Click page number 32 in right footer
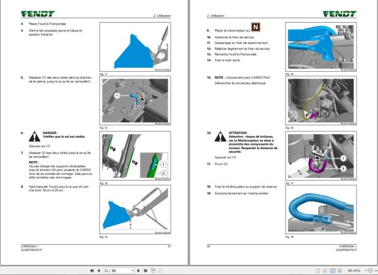The width and height of the screenshot is (378, 275). tap(209, 246)
